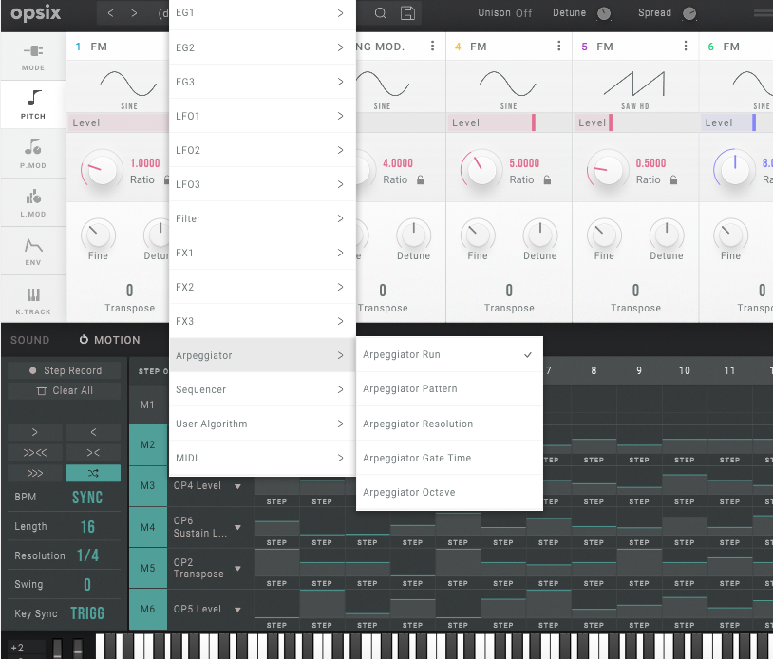Choose Arpeggiator Resolution menu entry
The height and width of the screenshot is (659, 773).
coord(449,424)
